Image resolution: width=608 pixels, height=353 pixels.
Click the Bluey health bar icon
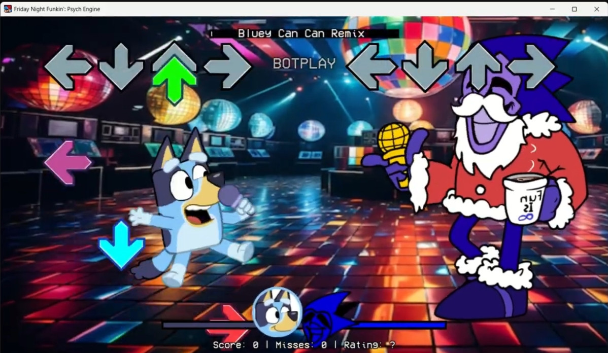[277, 312]
